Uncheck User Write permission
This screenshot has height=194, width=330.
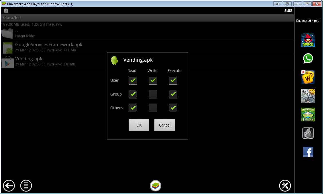click(153, 80)
